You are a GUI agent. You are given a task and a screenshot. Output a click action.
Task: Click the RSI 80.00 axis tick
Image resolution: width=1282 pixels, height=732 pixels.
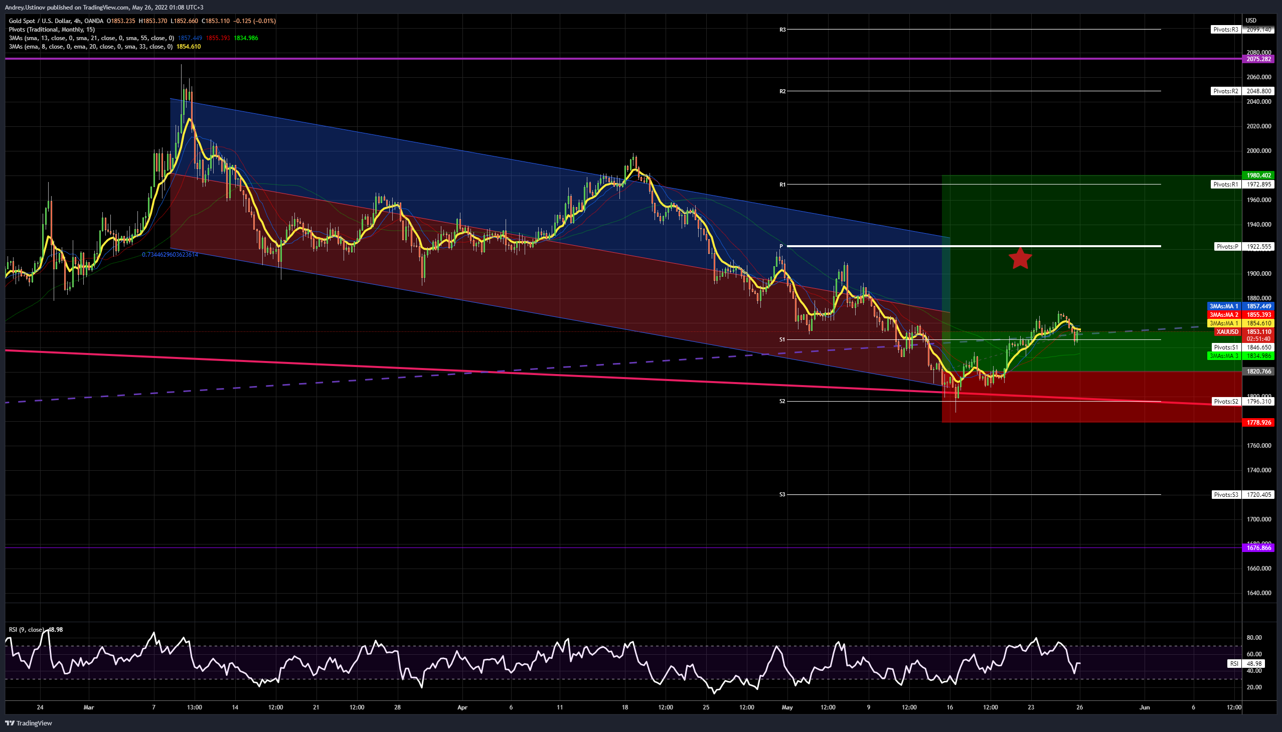point(1254,637)
